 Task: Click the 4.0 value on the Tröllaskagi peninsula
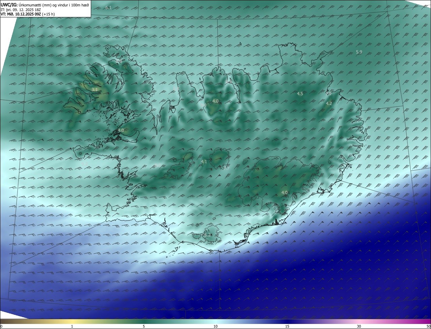pyautogui.click(x=215, y=101)
